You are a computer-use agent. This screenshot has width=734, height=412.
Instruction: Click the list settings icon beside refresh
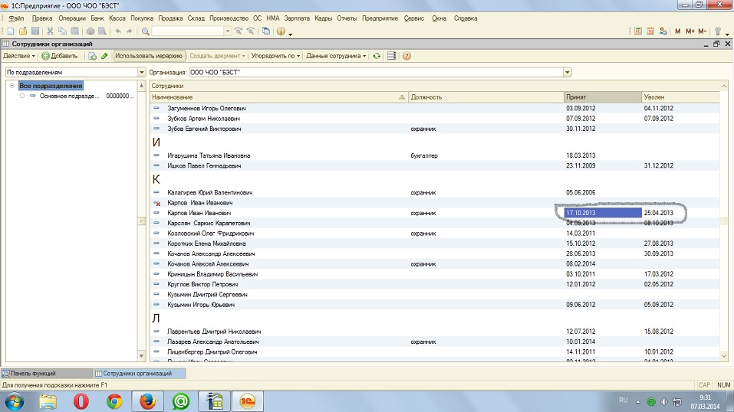click(391, 56)
